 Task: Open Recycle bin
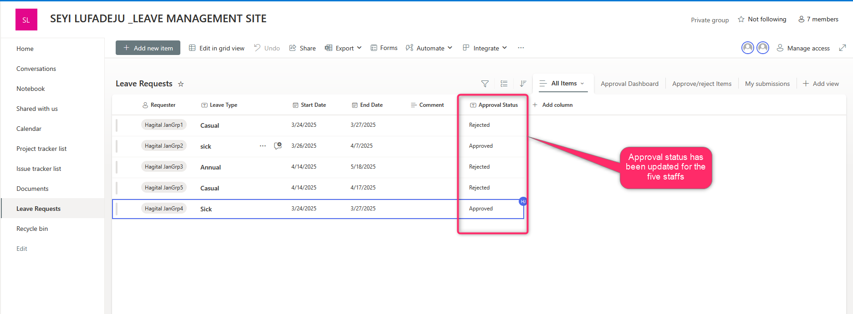[32, 229]
